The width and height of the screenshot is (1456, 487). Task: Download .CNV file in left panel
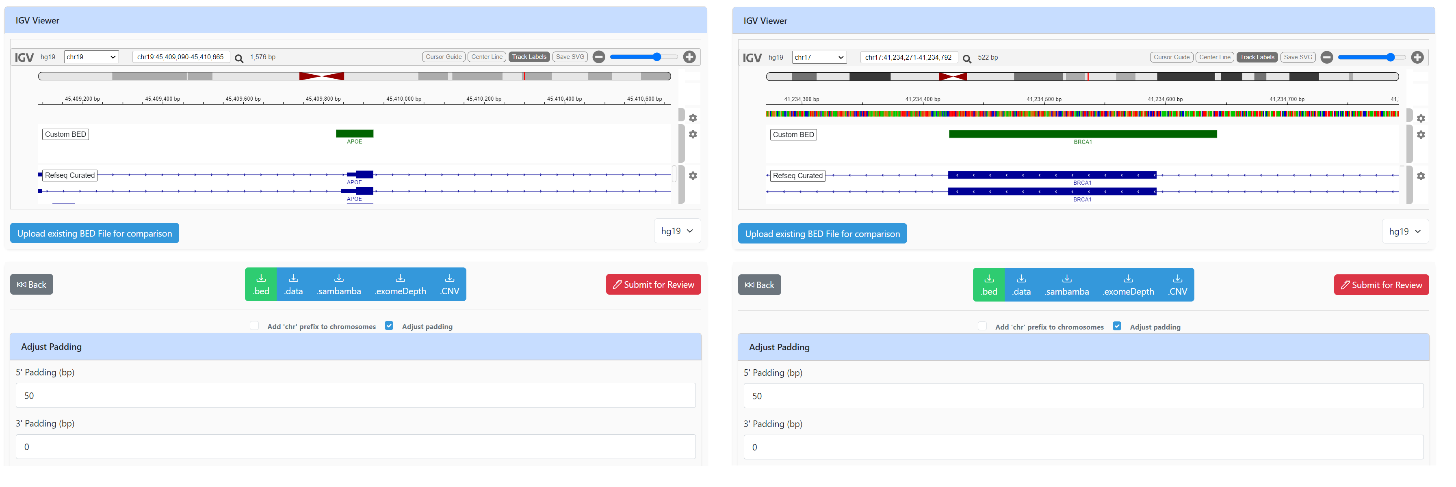[x=449, y=284]
